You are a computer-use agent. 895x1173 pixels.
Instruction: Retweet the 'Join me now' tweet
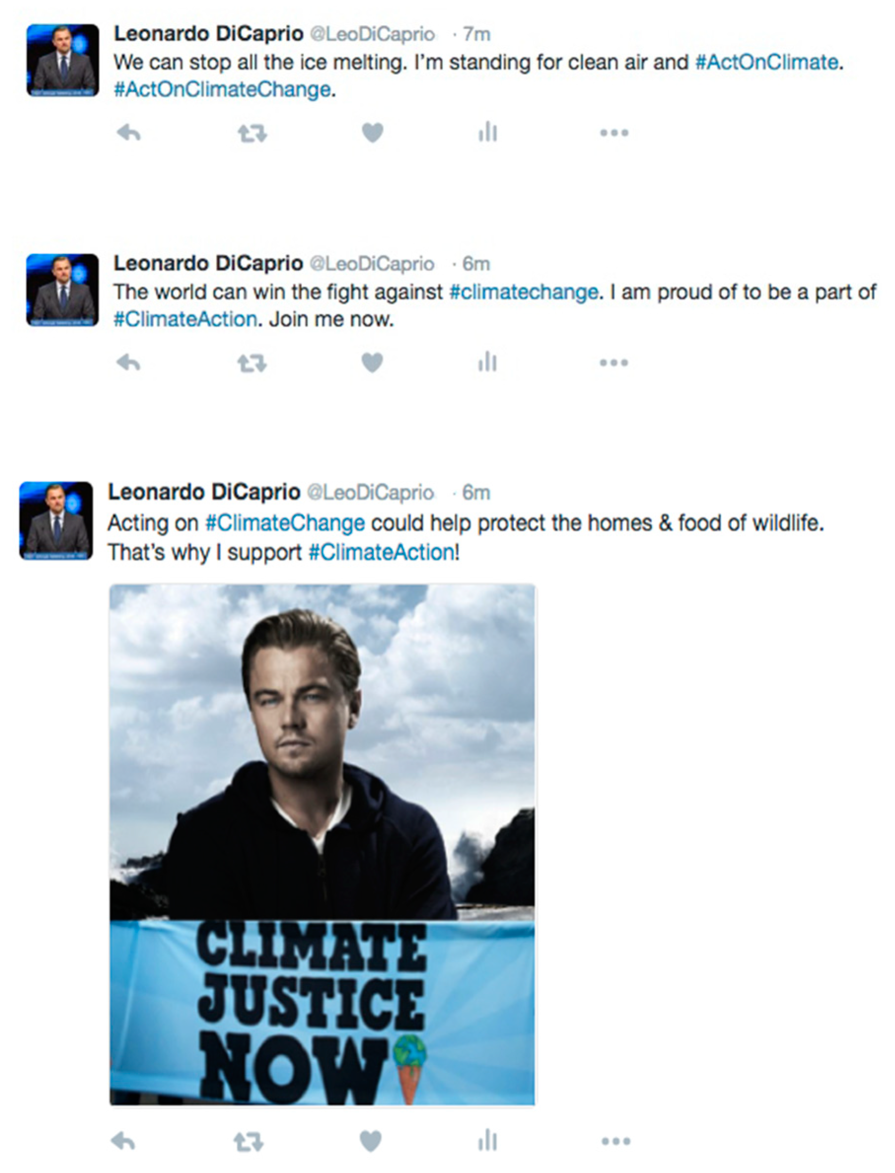(251, 363)
